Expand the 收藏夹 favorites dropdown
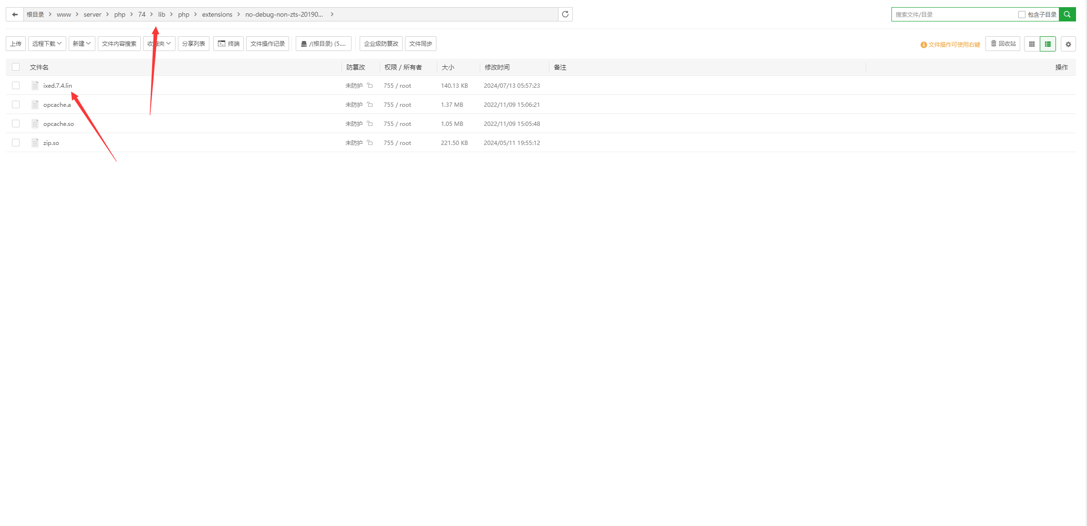This screenshot has width=1087, height=526. pos(159,44)
